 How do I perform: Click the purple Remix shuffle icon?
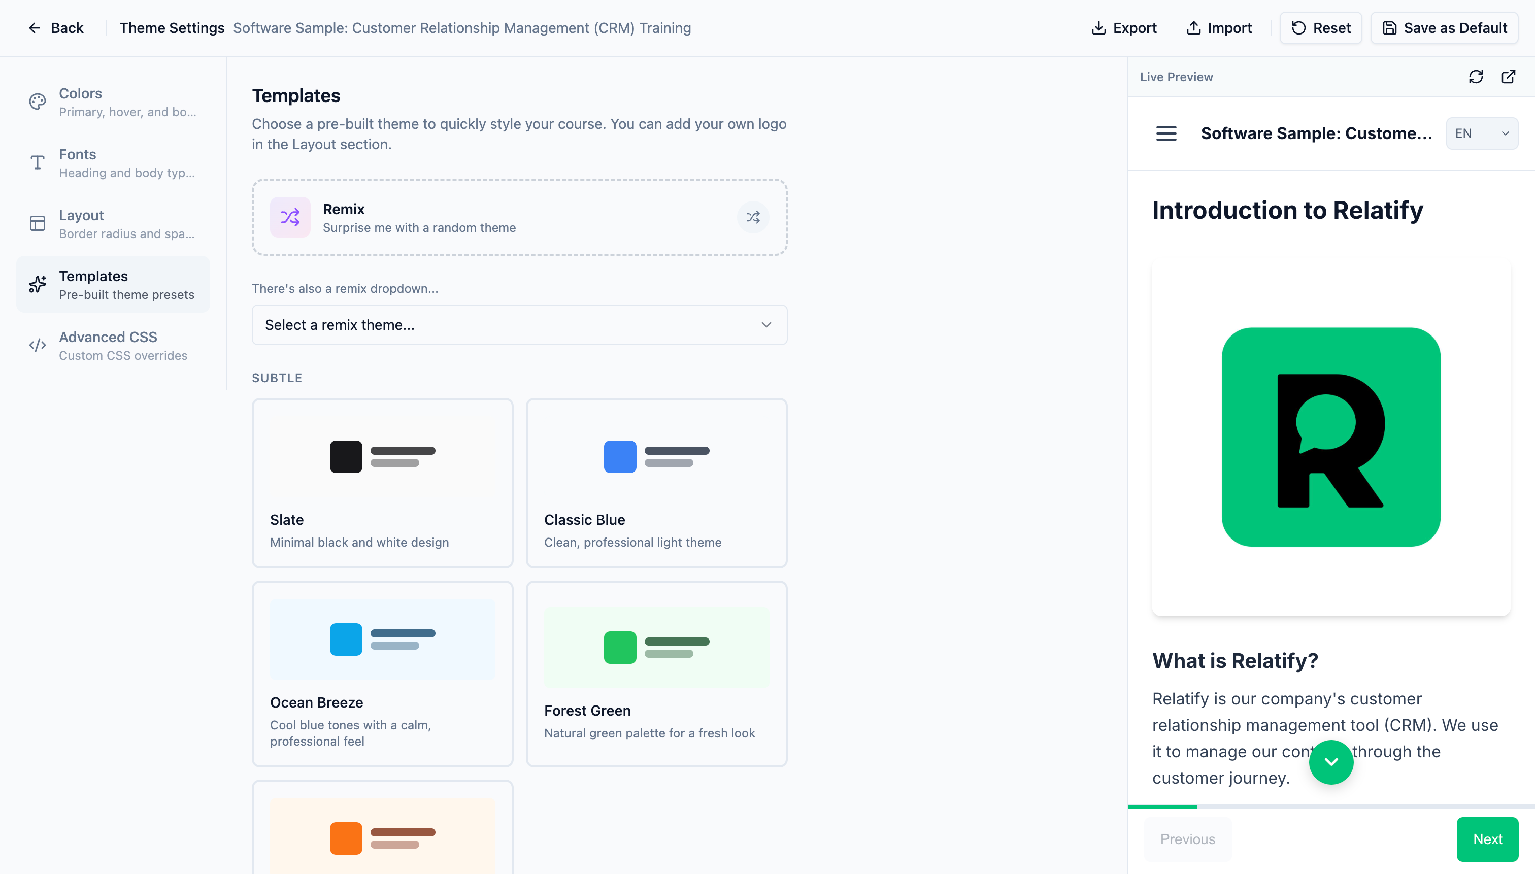[290, 217]
